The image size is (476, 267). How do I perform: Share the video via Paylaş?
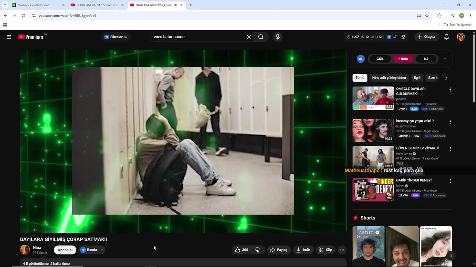pos(278,250)
